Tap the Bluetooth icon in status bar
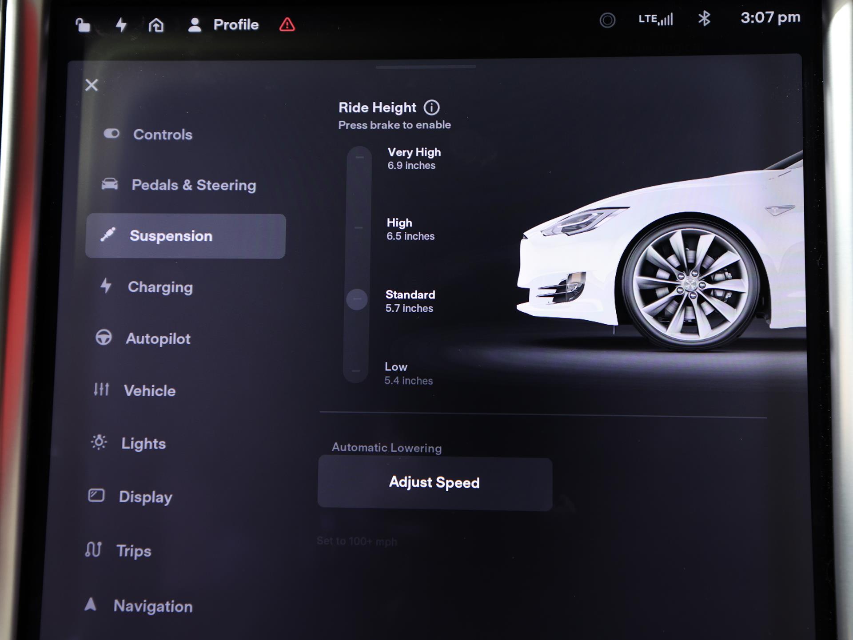853x640 pixels. pos(704,19)
